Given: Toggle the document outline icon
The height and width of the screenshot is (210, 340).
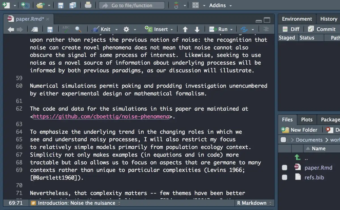Looking at the screenshot, I should (266, 29).
